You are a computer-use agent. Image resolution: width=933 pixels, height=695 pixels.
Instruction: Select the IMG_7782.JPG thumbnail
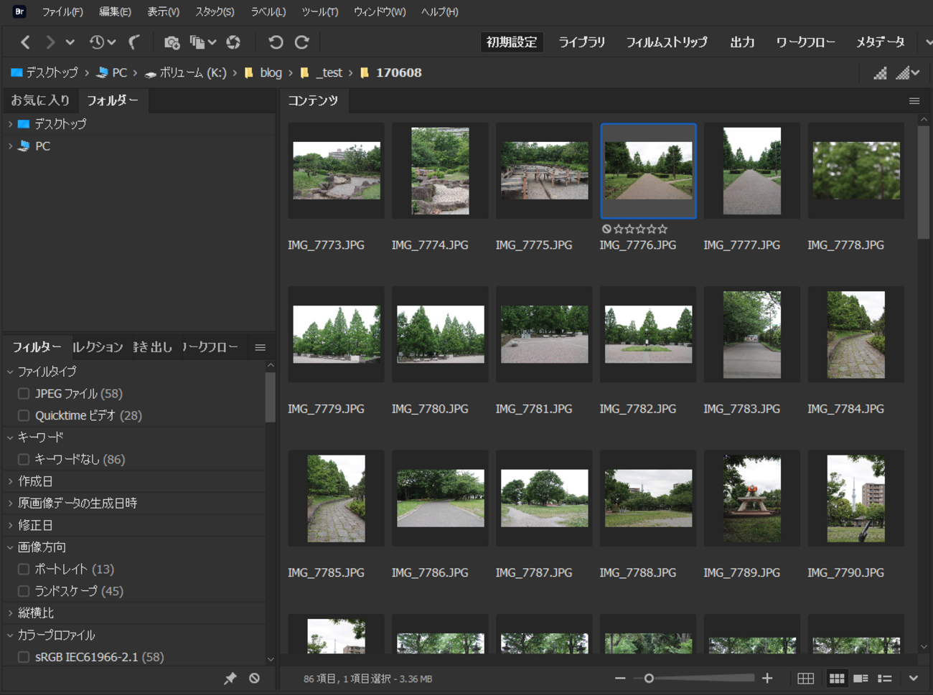pyautogui.click(x=648, y=334)
